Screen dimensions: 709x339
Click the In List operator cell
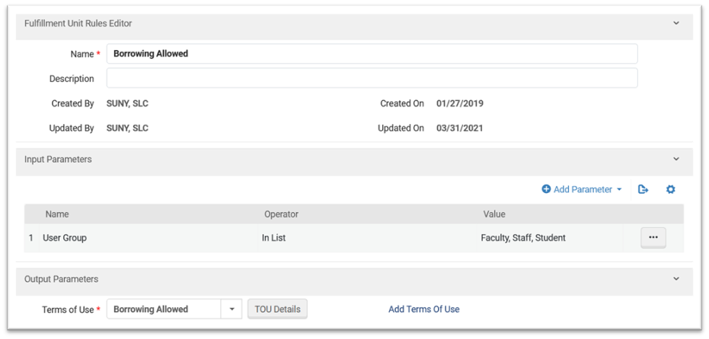point(275,238)
